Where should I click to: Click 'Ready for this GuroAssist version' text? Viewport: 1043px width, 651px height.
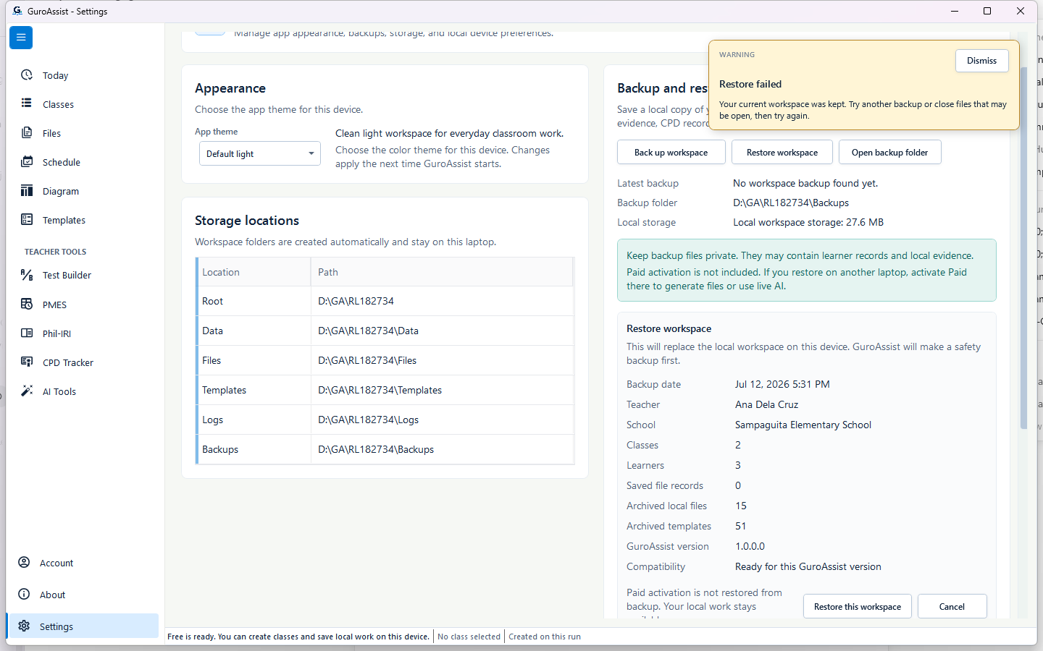[808, 566]
